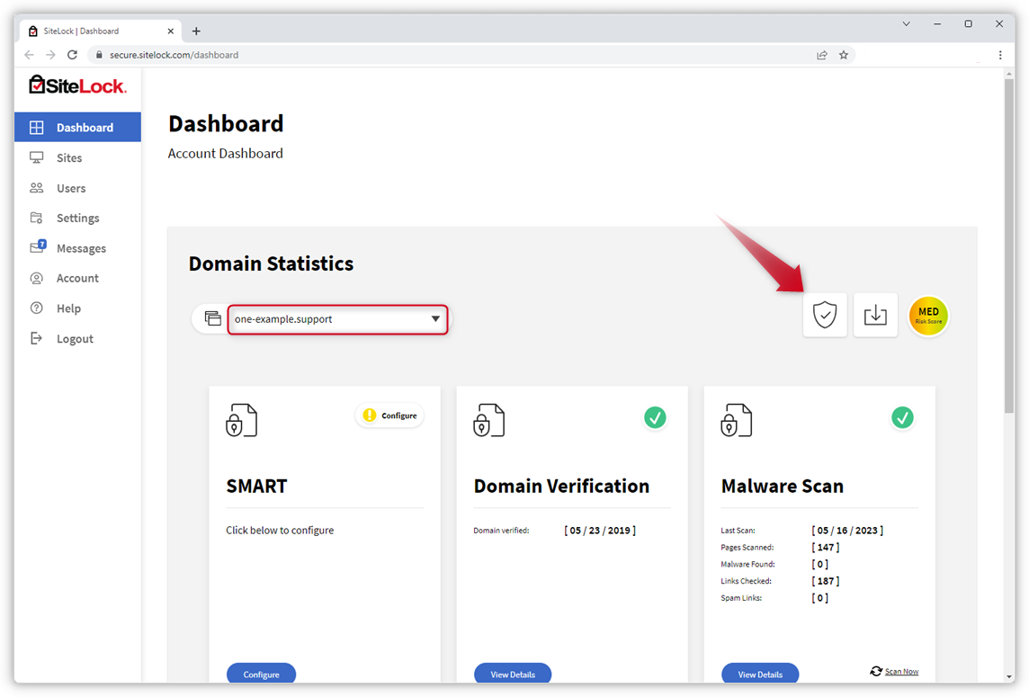Click the shield security icon button
This screenshot has height=697, width=1029.
(x=825, y=315)
